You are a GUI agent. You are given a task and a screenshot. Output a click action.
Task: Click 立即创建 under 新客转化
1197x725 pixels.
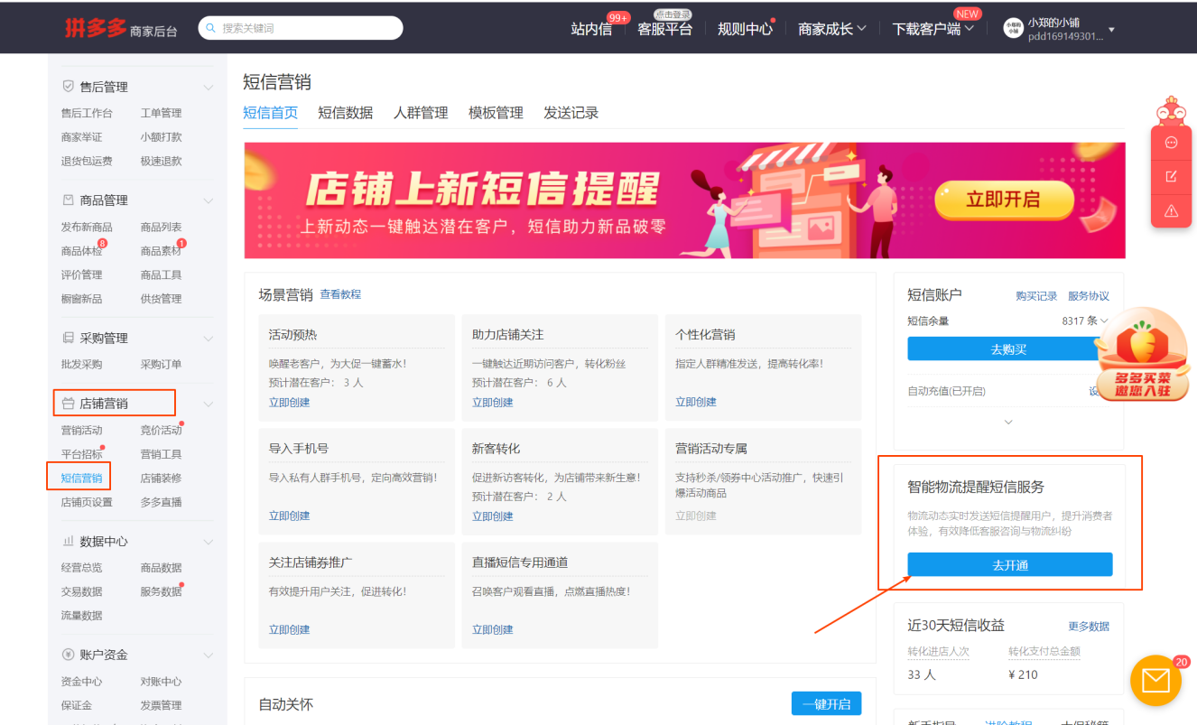coord(493,516)
